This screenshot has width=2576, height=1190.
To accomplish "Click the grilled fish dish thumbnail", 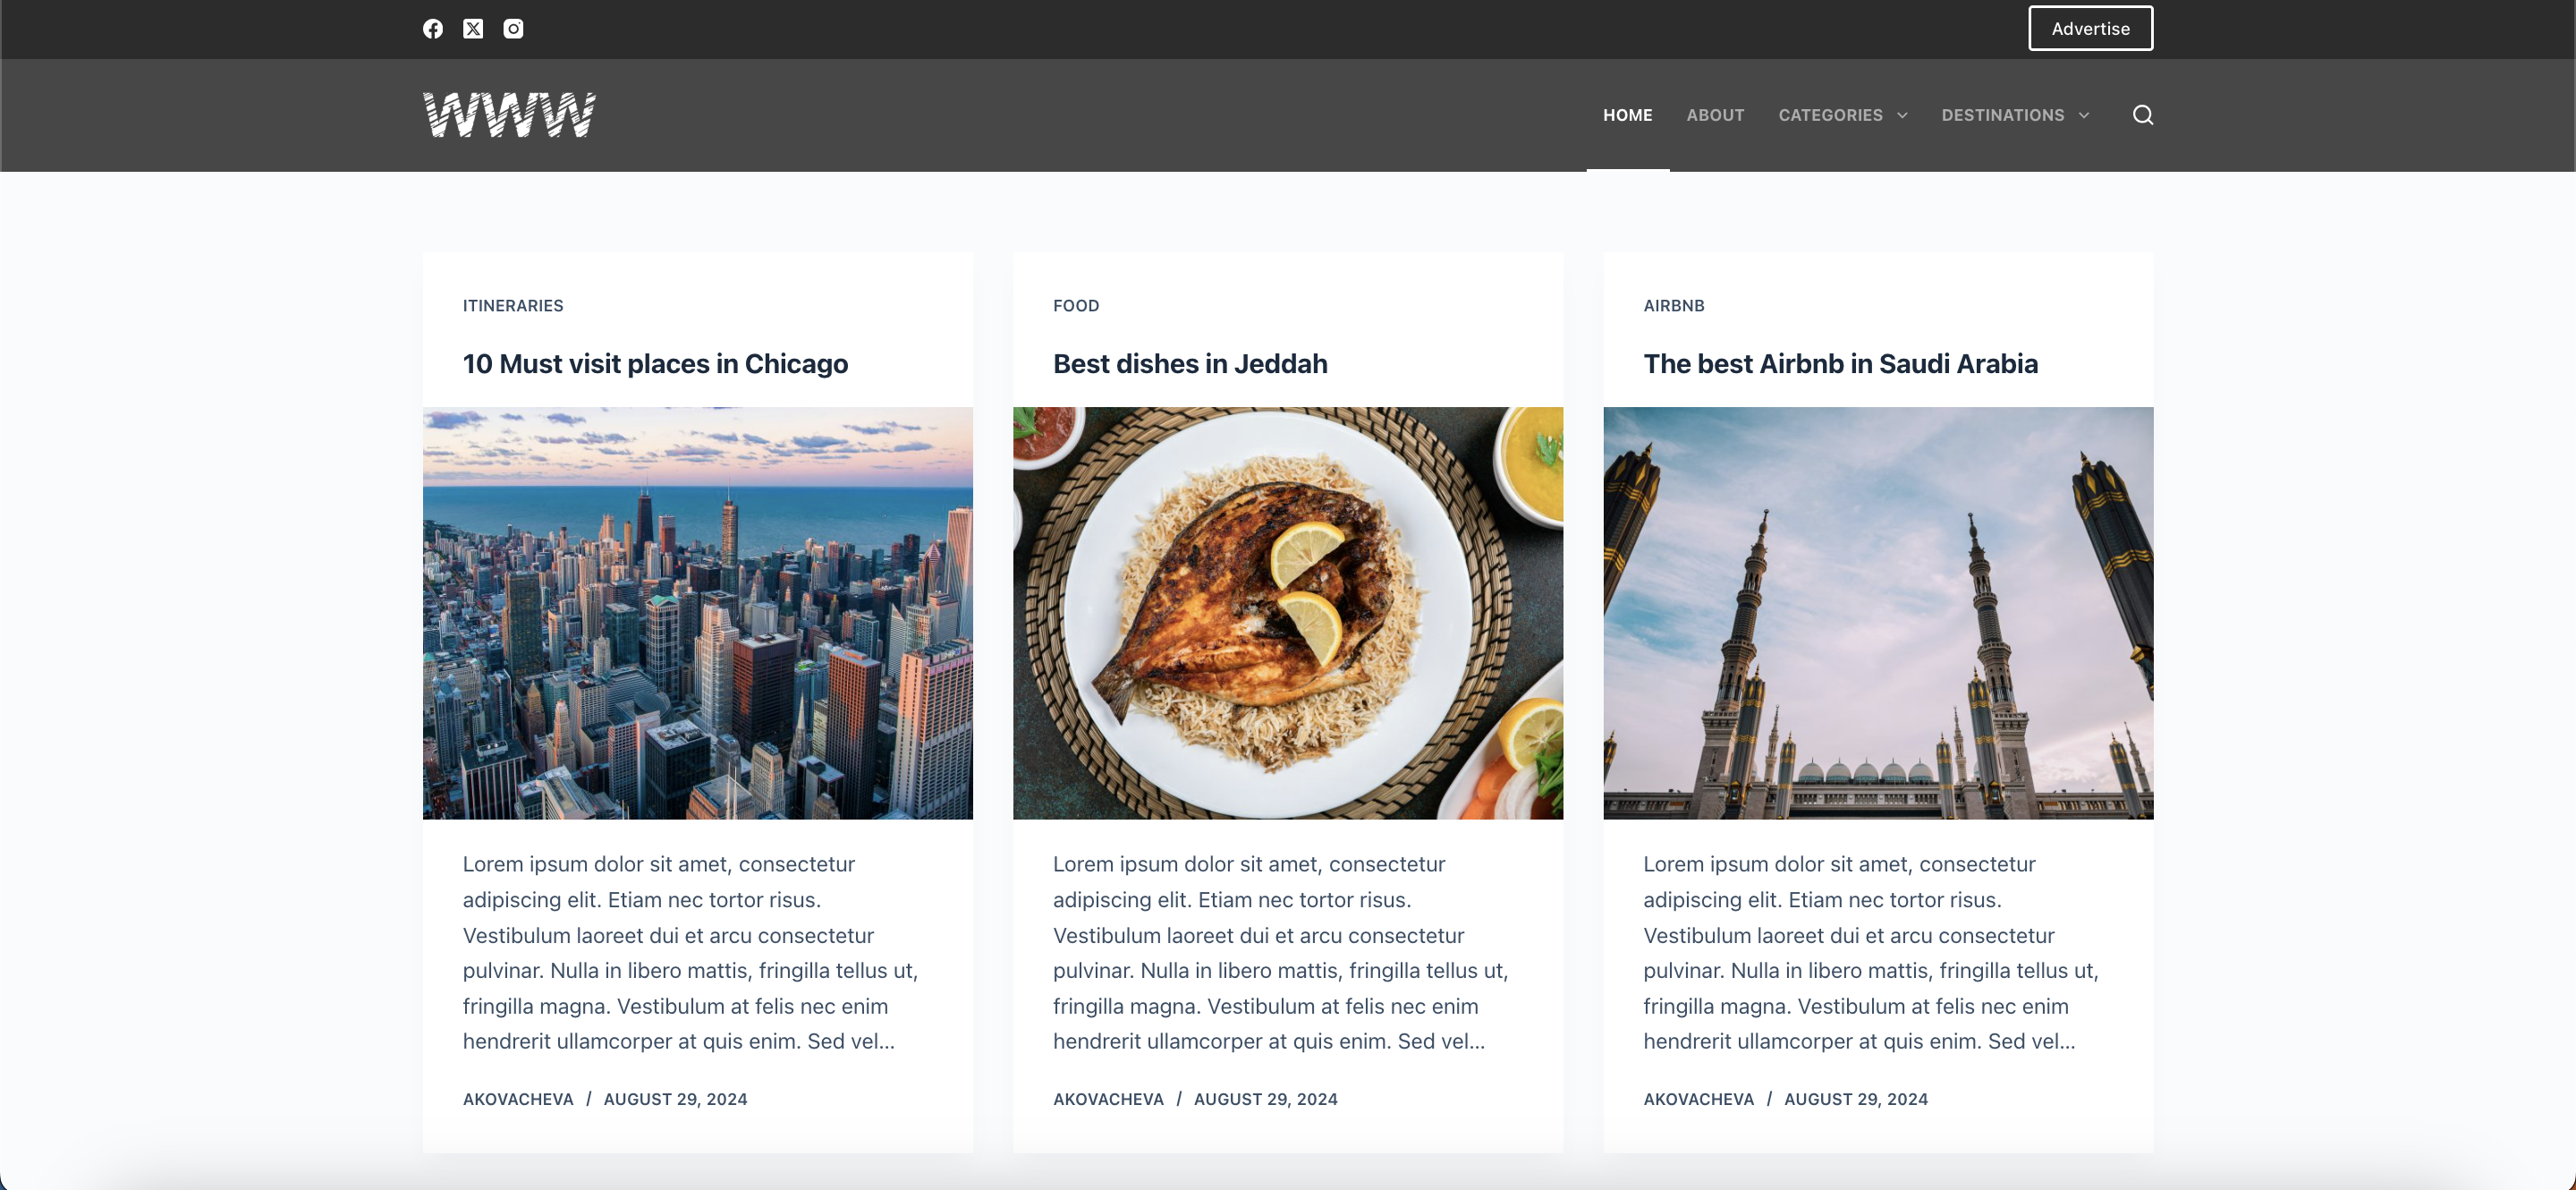I will 1288,613.
